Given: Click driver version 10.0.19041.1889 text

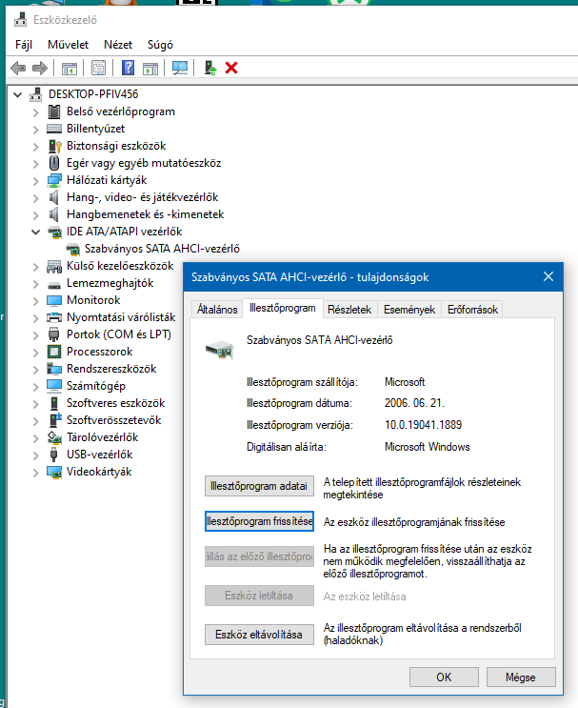Looking at the screenshot, I should [x=423, y=425].
